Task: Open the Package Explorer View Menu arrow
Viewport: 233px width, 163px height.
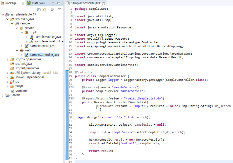Action: pyautogui.click(x=59, y=9)
